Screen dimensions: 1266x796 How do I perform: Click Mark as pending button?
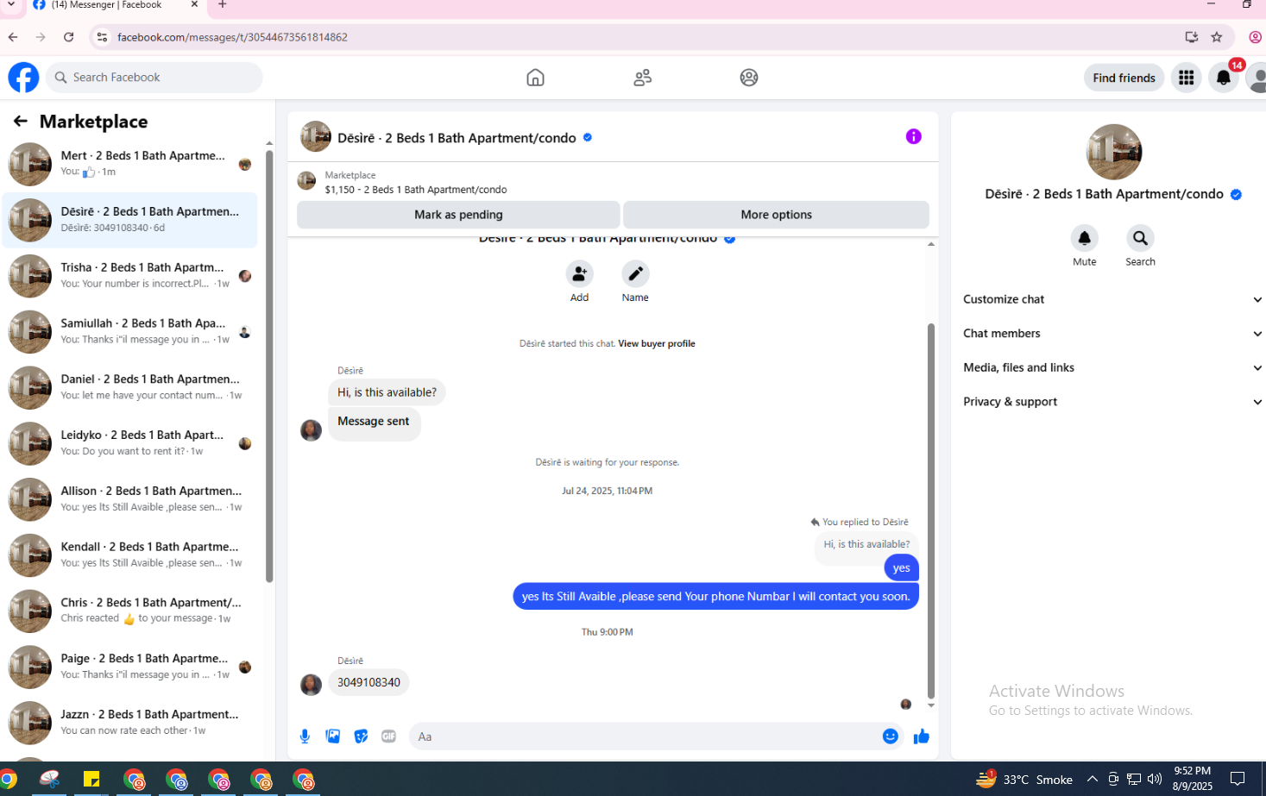click(x=458, y=215)
